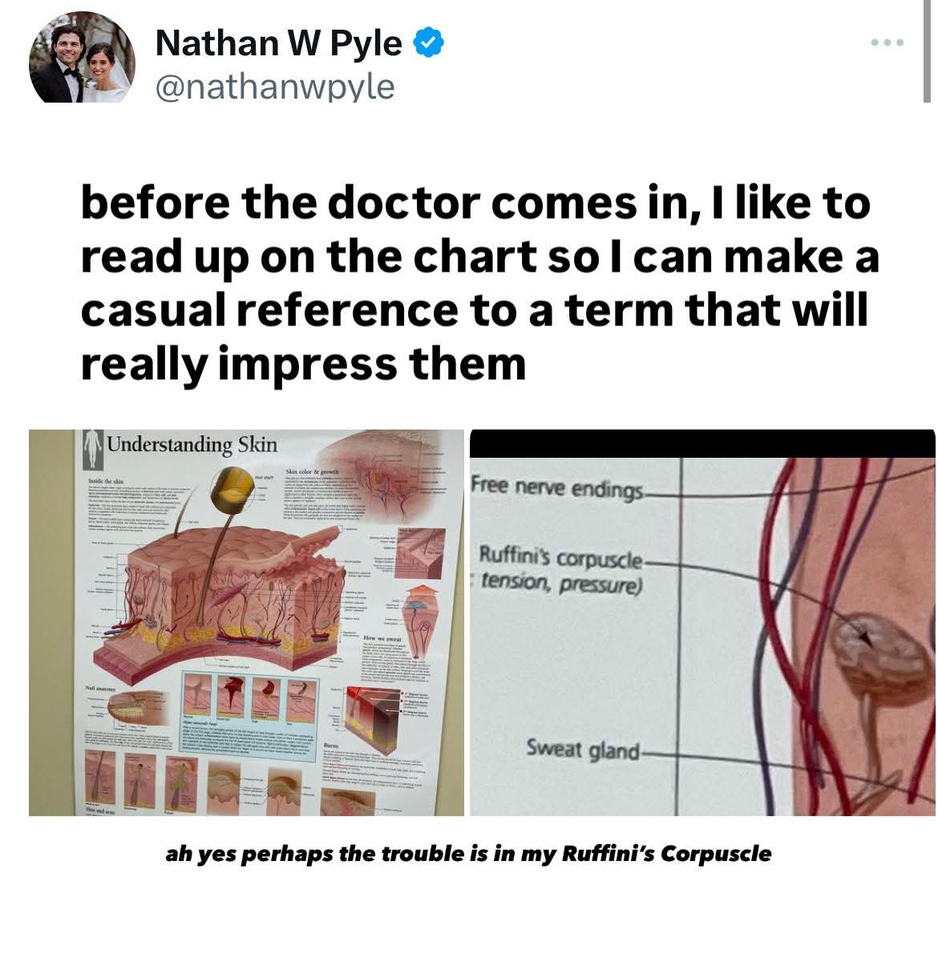Click the caption about my Ruffini's Corpuscle
This screenshot has width=938, height=974.
[x=468, y=854]
